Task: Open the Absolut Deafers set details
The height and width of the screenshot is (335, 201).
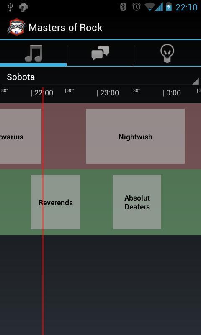Action: [137, 202]
